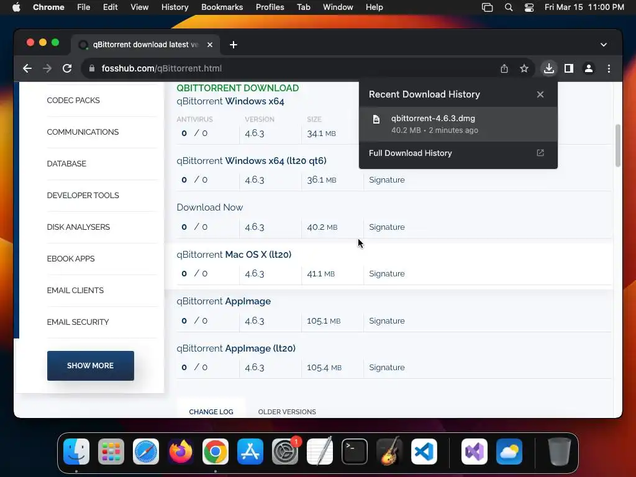Open TextEdit from the Dock
The image size is (636, 477).
click(x=320, y=452)
